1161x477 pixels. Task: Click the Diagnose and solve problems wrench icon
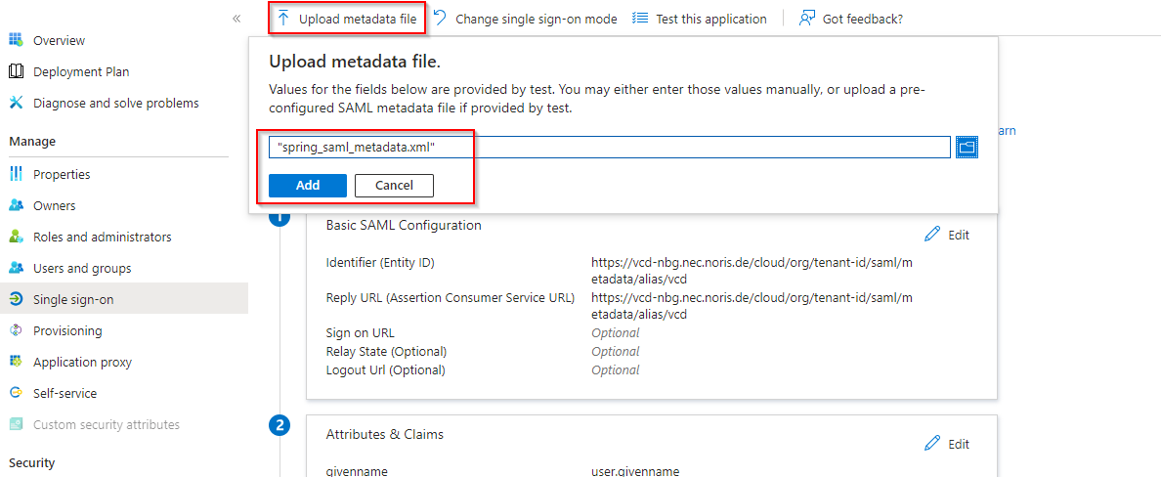17,103
